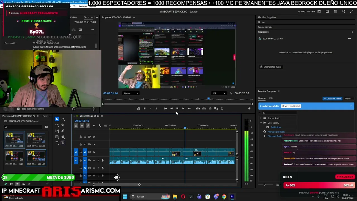Viewport: 357px width, 201px height.
Task: Toggle visibility of video track V3
Action: point(94,137)
